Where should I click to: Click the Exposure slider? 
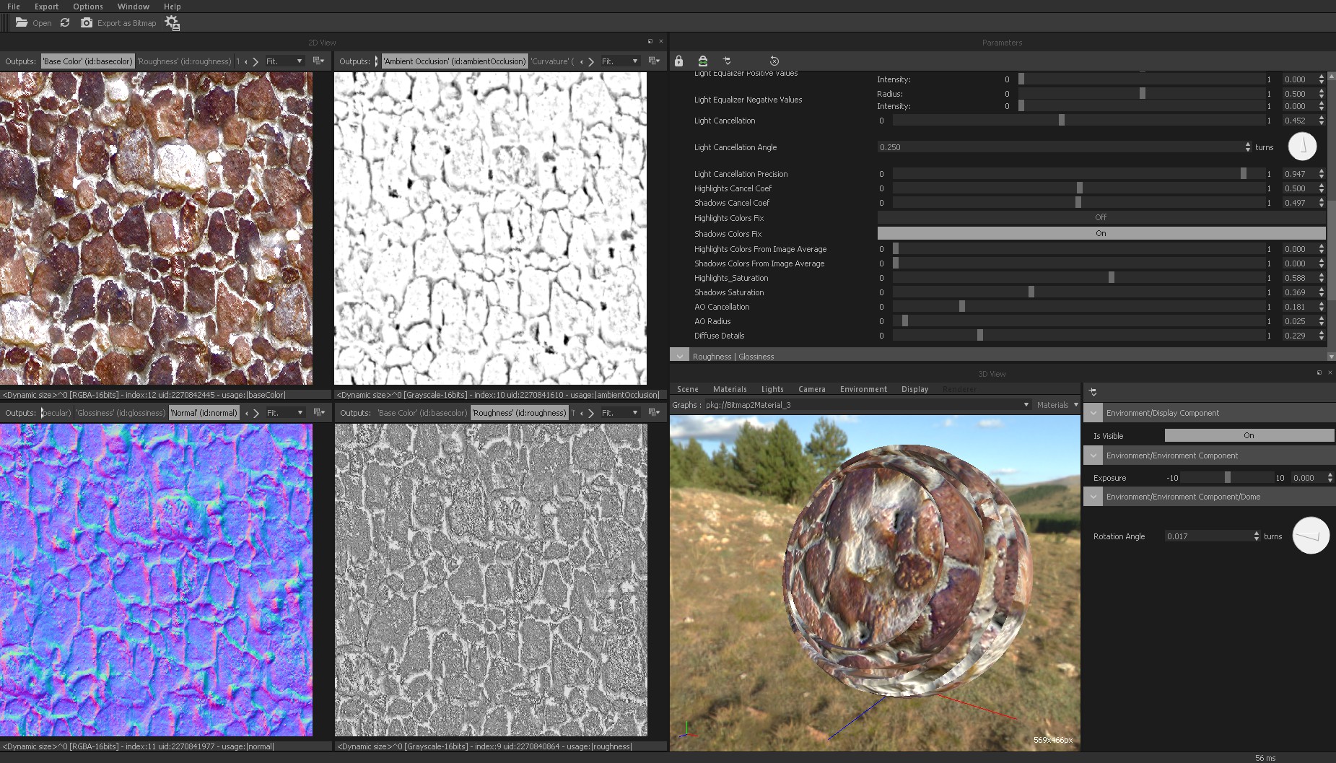(1227, 478)
